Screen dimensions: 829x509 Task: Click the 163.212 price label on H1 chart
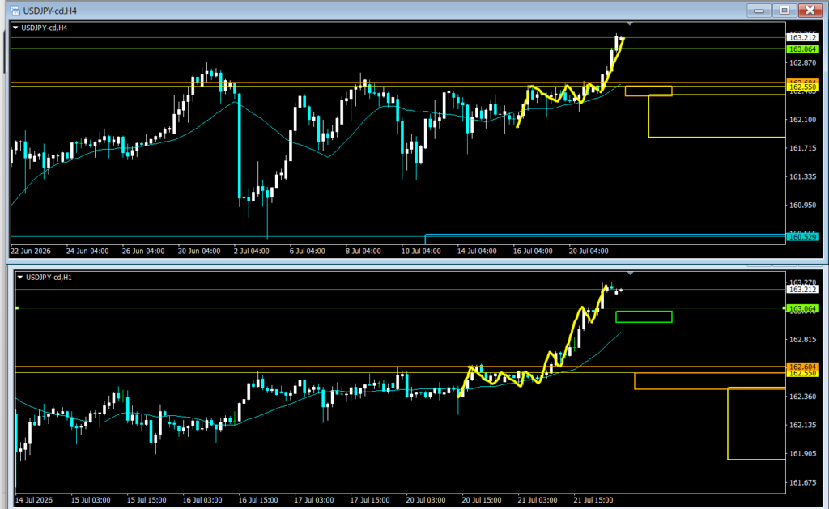[x=802, y=289]
